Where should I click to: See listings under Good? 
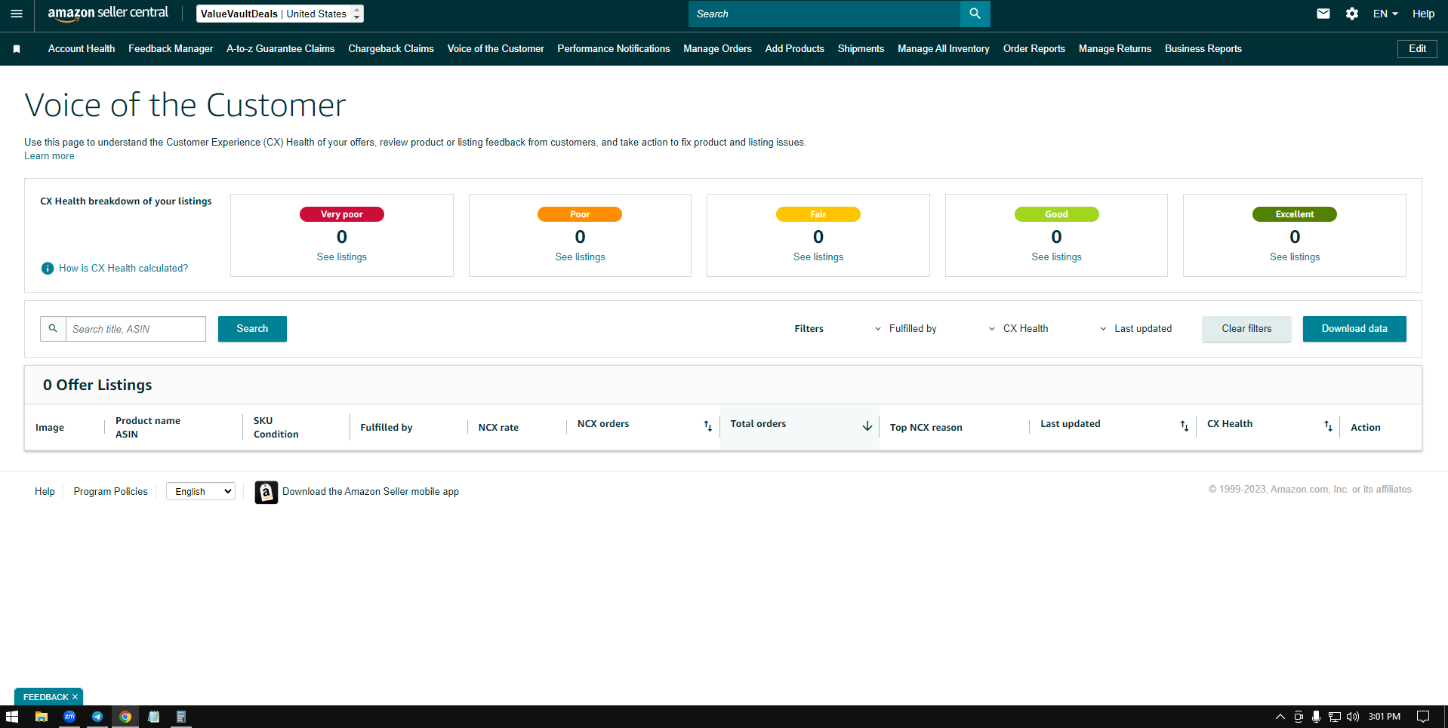[x=1056, y=257]
